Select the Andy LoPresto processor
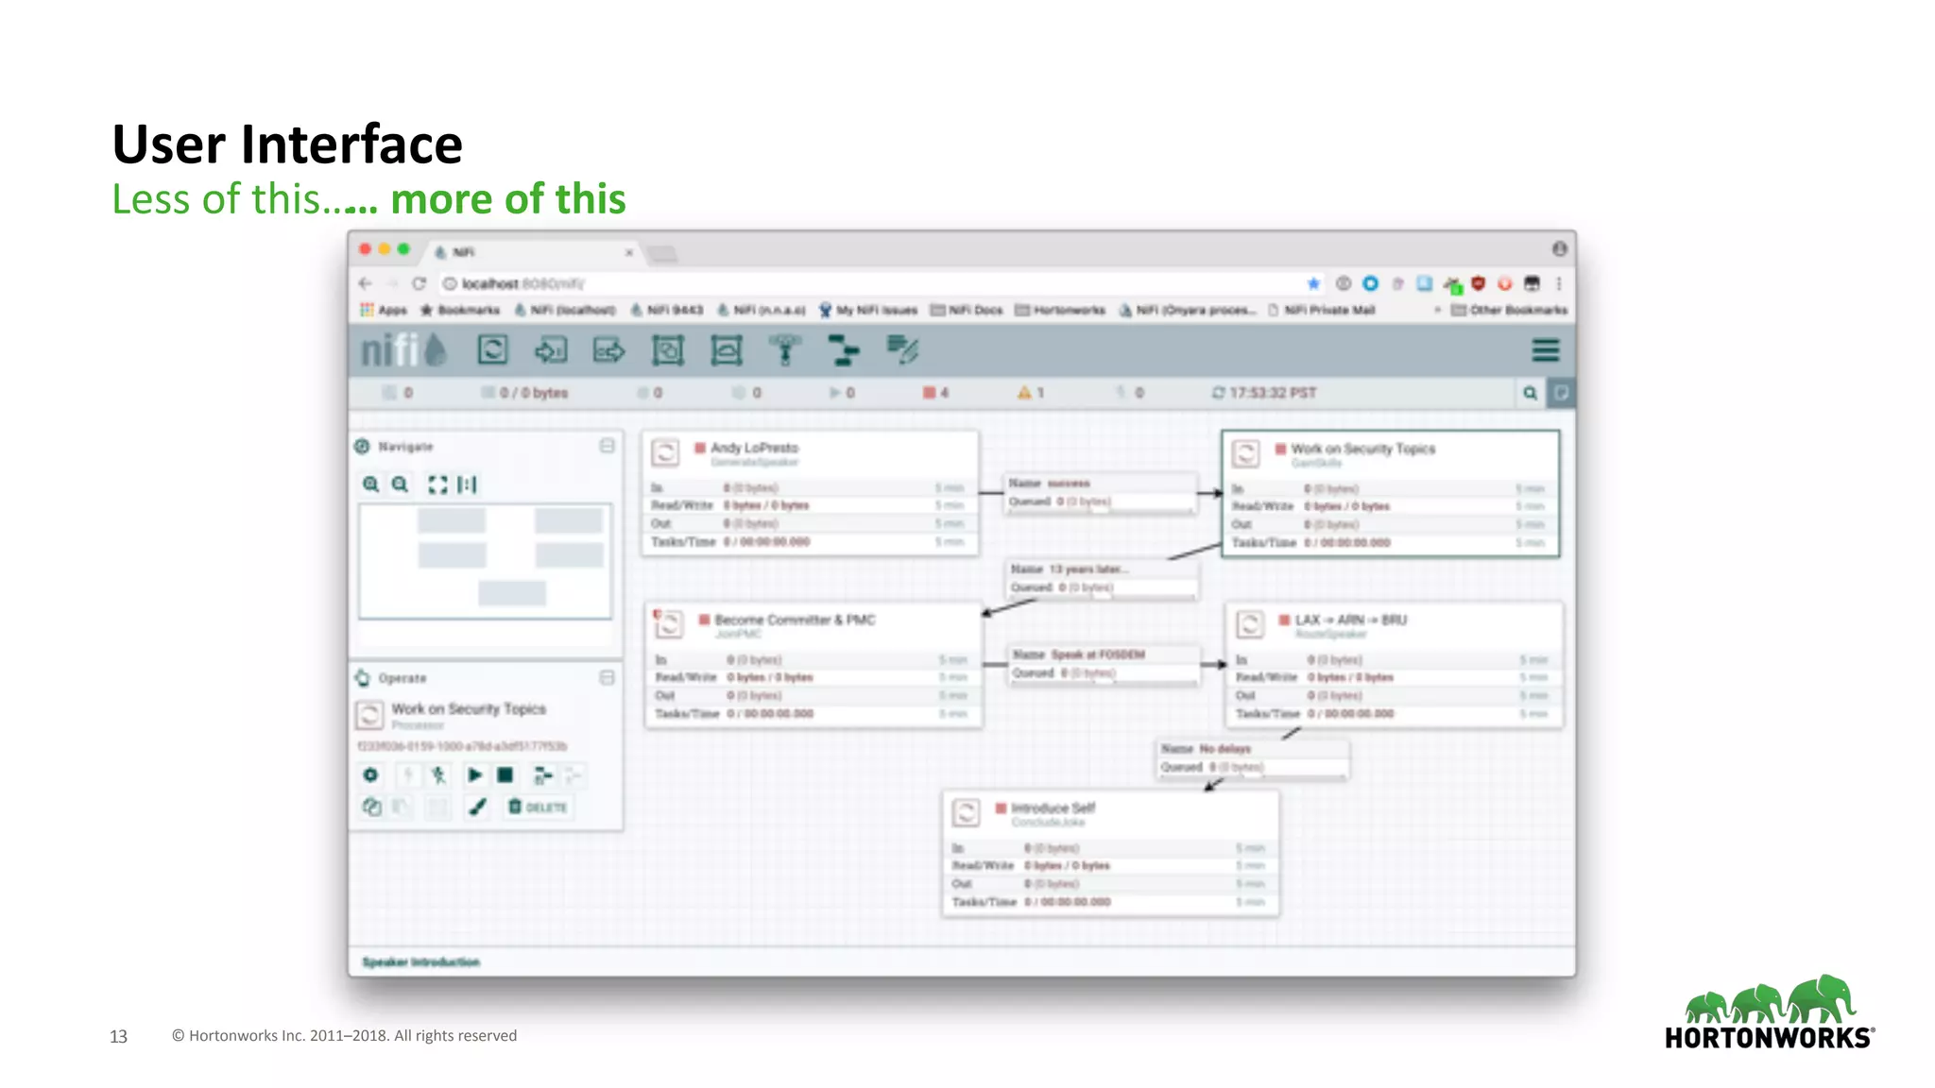 810,493
